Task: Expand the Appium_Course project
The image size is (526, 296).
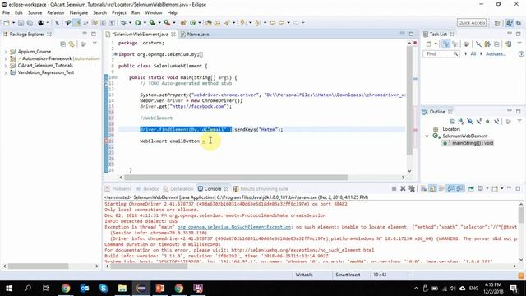Action: [x=6, y=52]
